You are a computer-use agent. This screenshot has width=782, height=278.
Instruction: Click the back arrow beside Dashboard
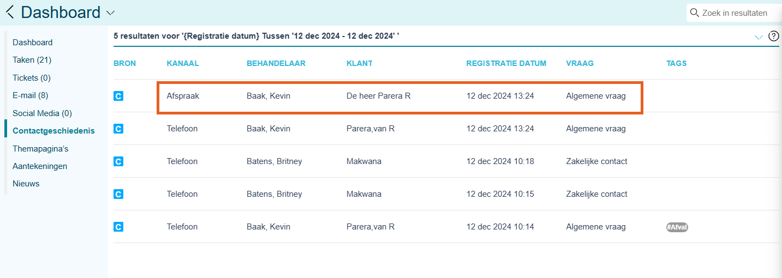(10, 12)
